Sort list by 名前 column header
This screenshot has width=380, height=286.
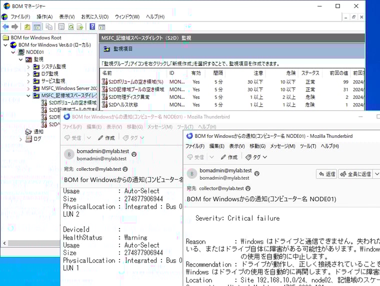pyautogui.click(x=134, y=73)
